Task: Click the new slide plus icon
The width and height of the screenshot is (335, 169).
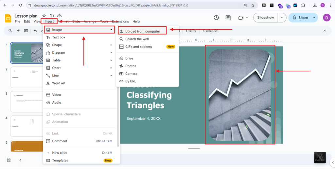Action: pos(18,31)
